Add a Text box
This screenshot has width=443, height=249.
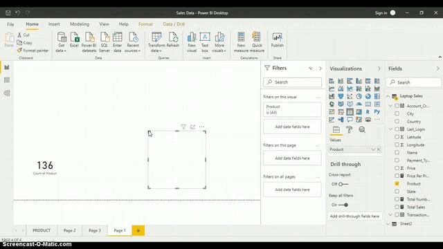(x=205, y=42)
